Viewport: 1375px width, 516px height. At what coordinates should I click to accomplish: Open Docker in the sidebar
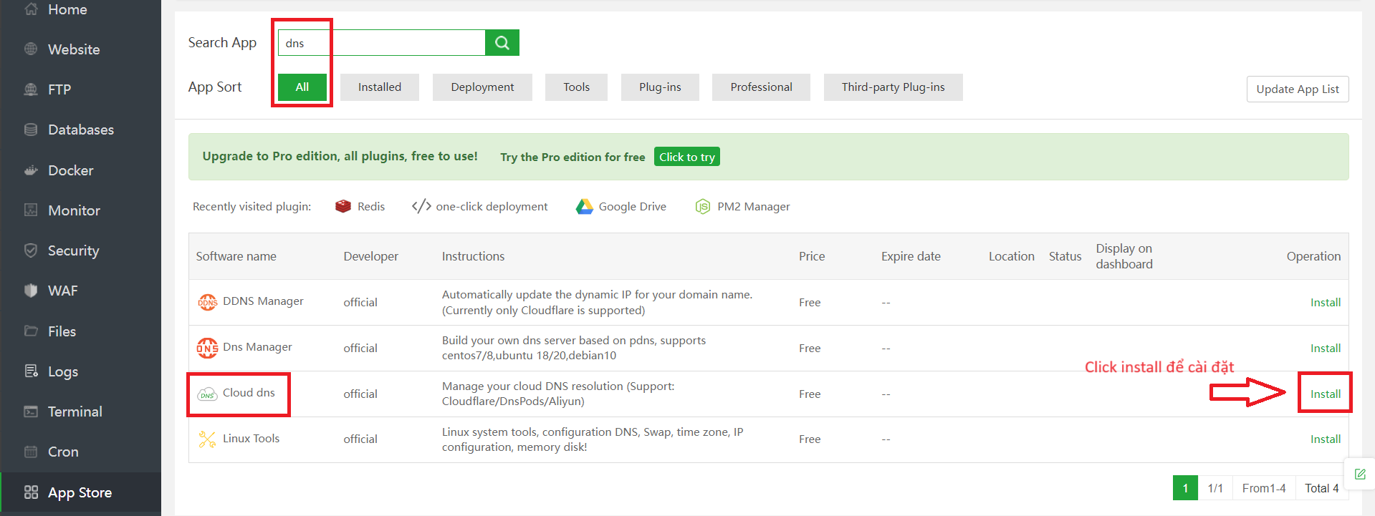[x=70, y=170]
